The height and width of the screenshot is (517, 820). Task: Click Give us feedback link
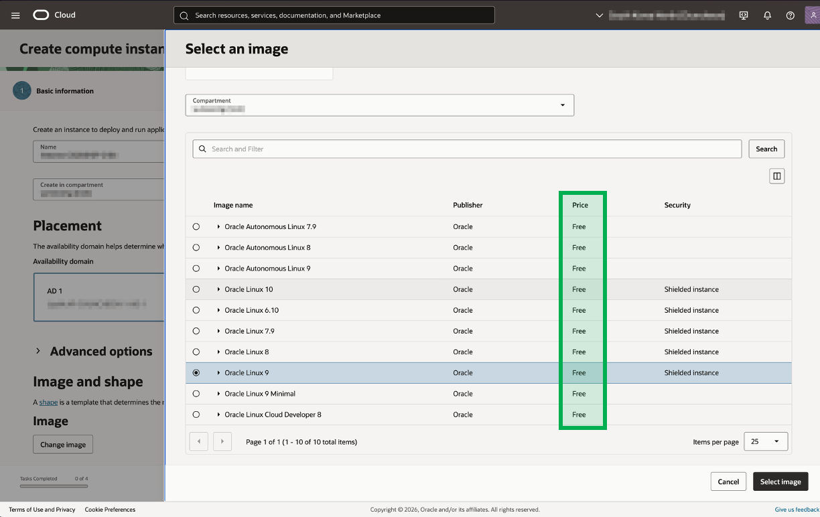pyautogui.click(x=797, y=510)
